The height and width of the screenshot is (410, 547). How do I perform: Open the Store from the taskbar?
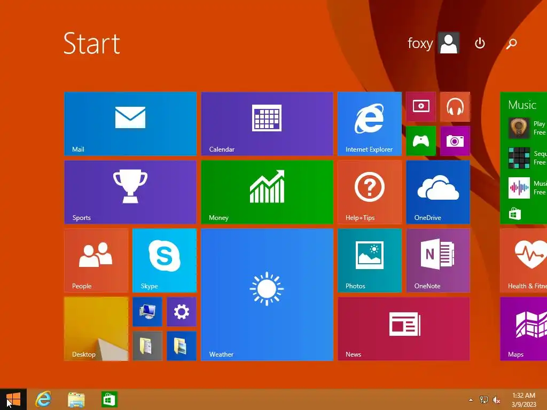coord(109,399)
